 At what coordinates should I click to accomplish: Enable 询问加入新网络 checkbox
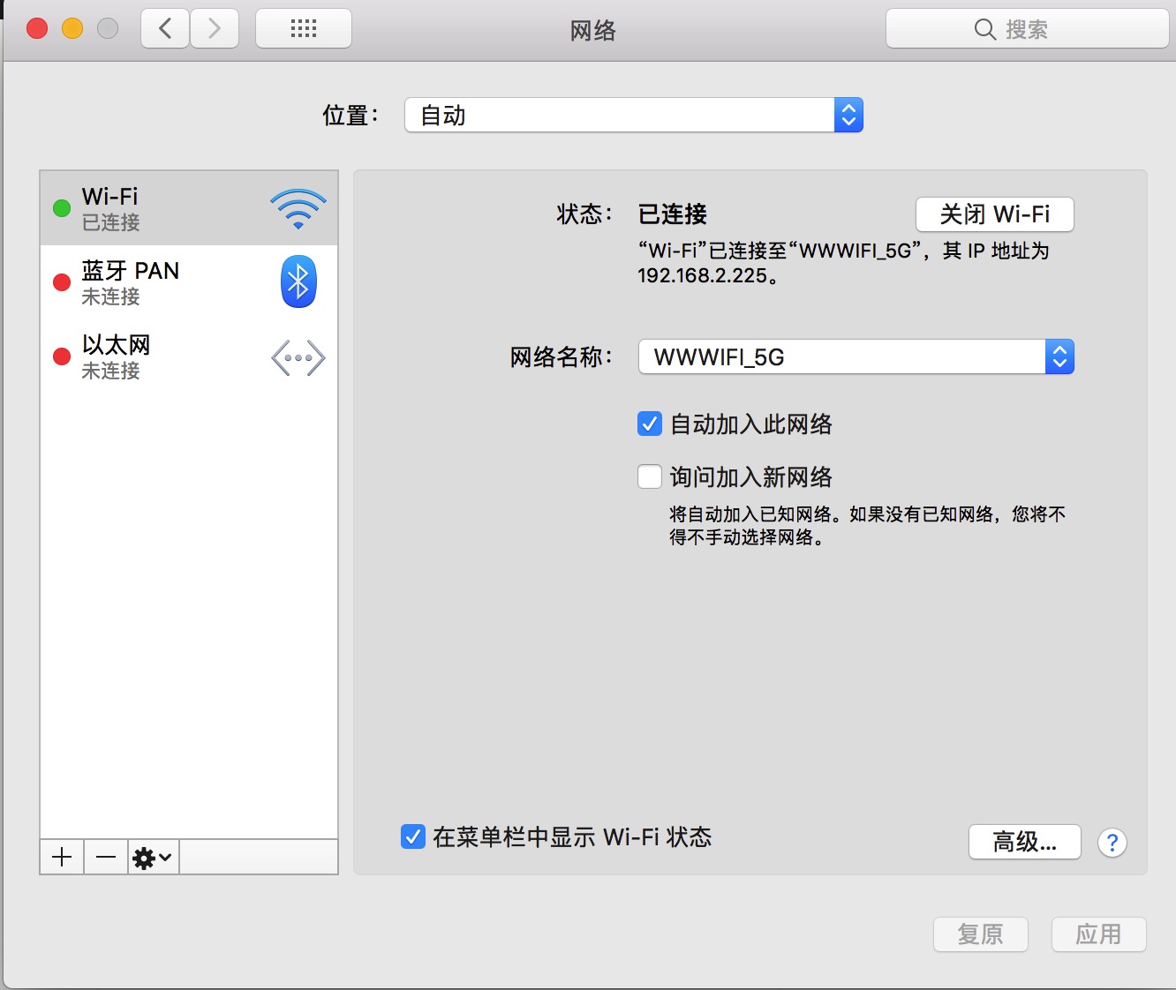point(650,477)
